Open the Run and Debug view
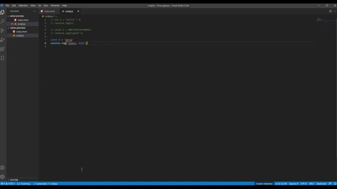The height and width of the screenshot is (189, 337). [x=2, y=40]
